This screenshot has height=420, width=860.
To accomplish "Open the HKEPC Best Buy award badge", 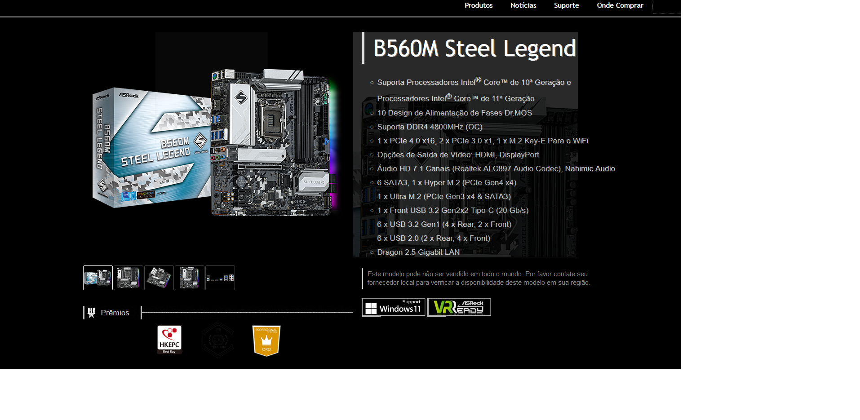I will (169, 340).
